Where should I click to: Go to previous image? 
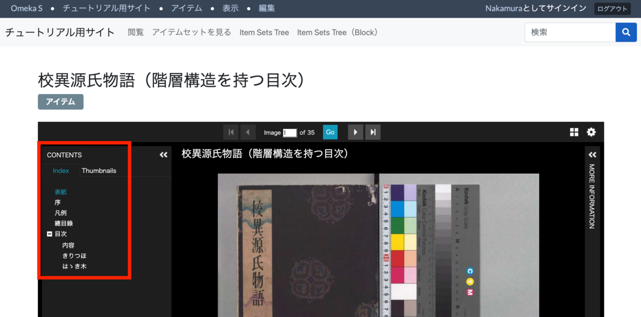[248, 132]
